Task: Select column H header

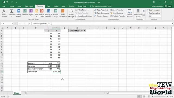Action: (x=77, y=28)
